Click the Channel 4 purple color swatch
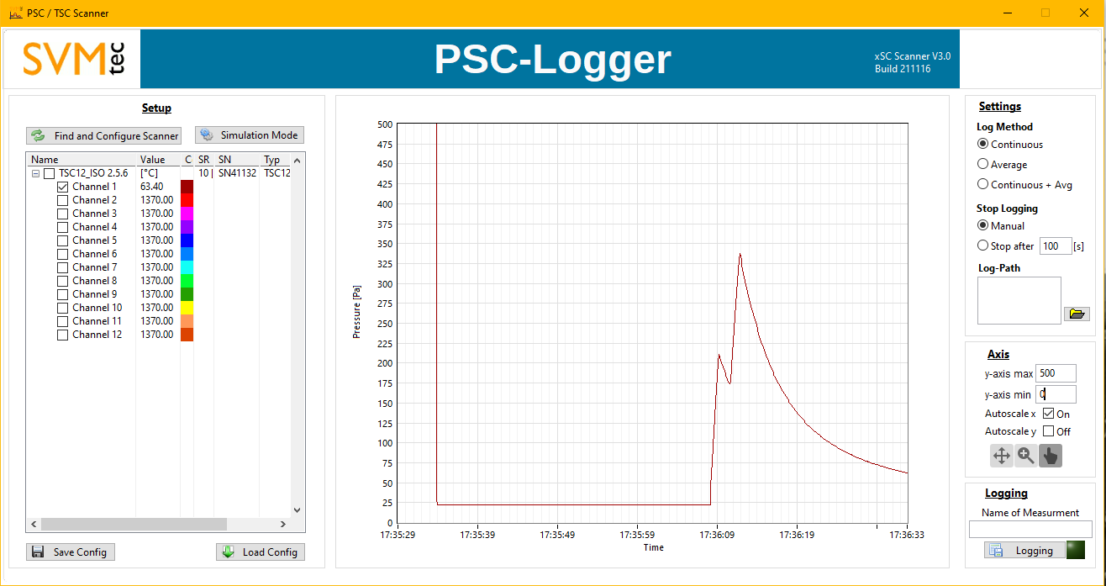Screen dimensions: 1106x586 pyautogui.click(x=187, y=227)
